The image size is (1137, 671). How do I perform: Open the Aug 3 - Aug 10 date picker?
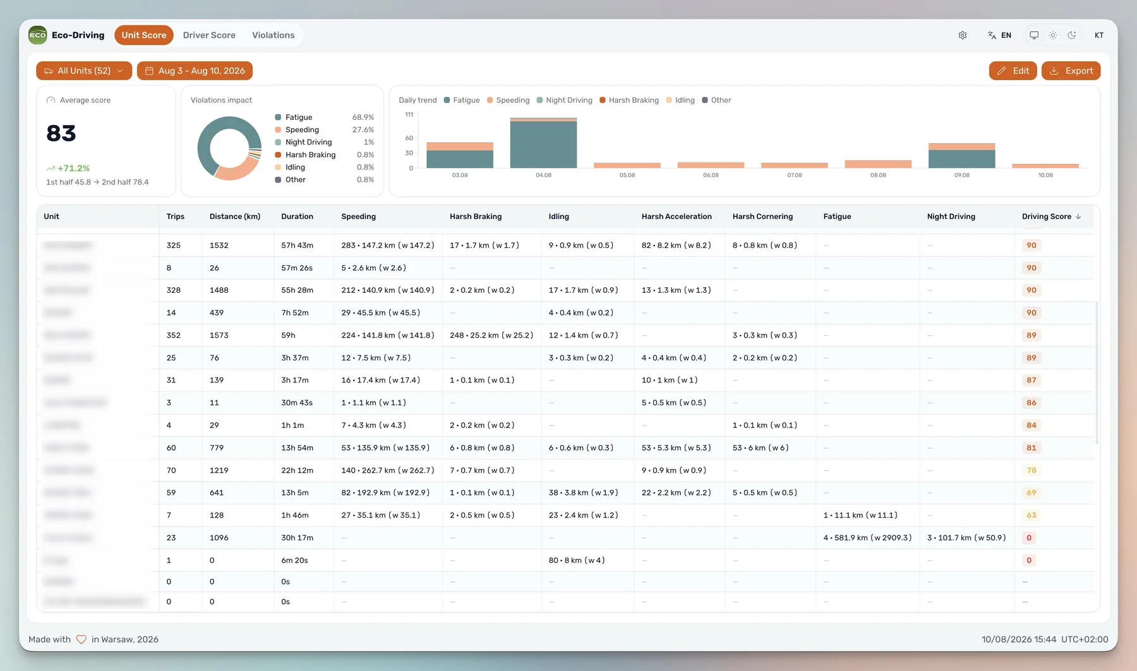[195, 71]
